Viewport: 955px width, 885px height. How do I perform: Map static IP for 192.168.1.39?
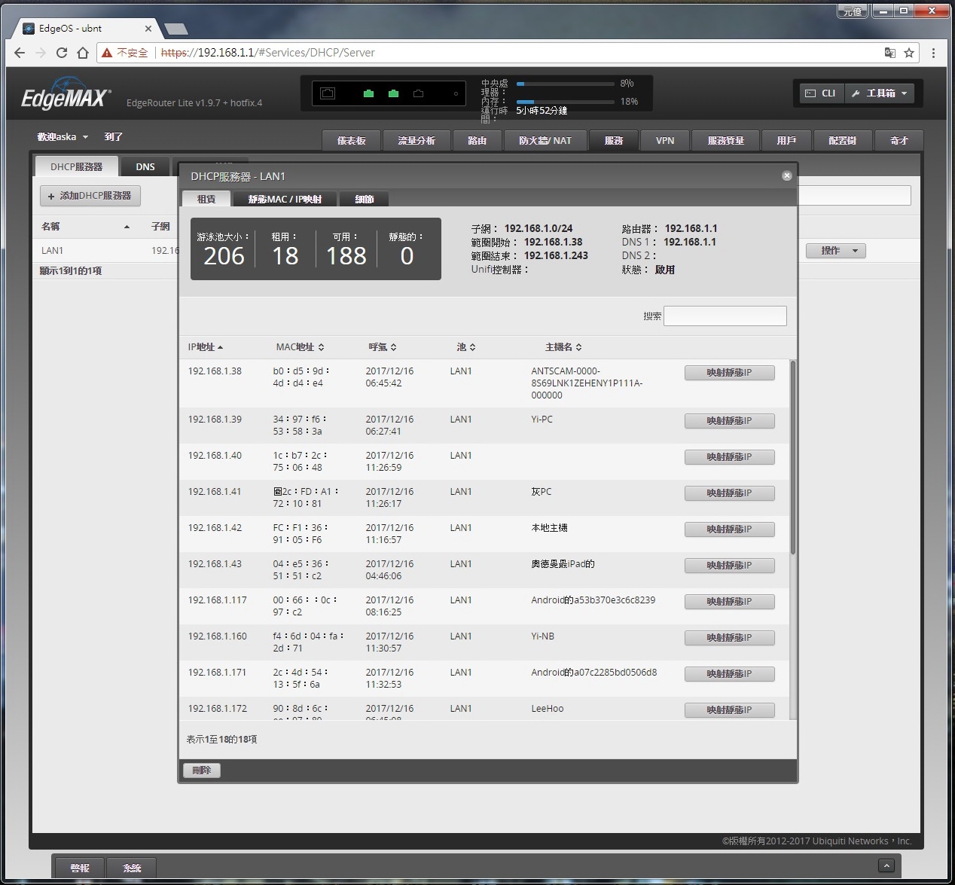click(x=729, y=421)
